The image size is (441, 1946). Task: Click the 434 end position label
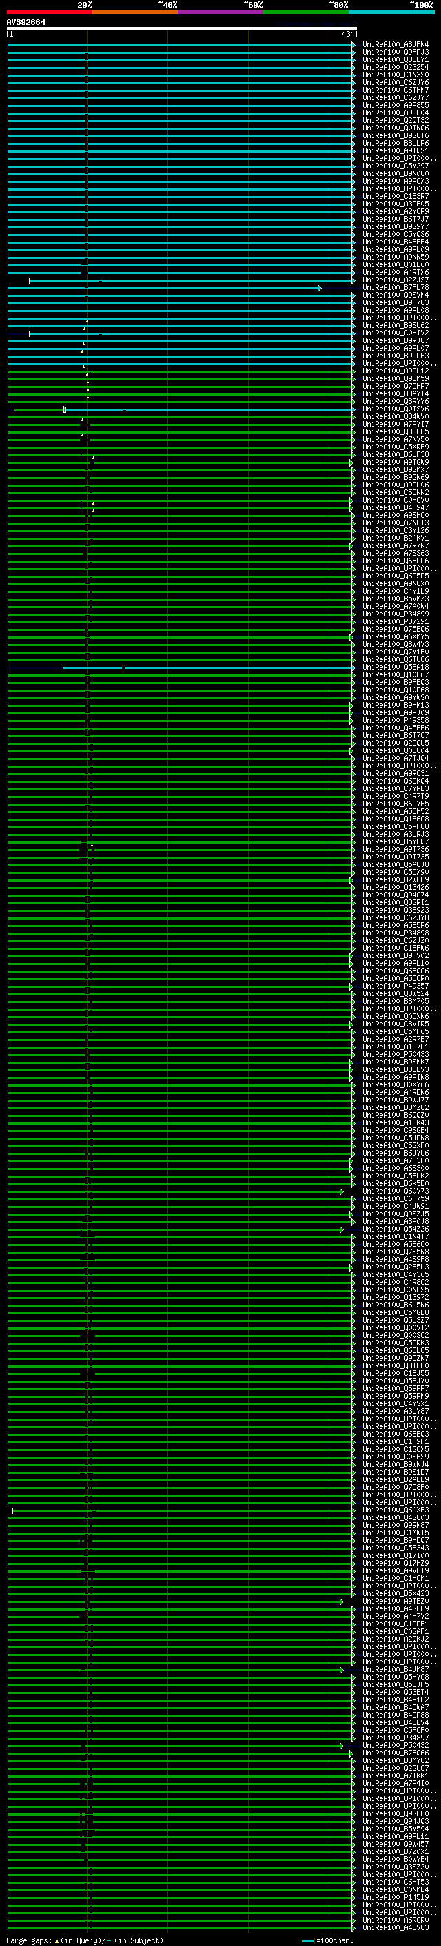(347, 34)
